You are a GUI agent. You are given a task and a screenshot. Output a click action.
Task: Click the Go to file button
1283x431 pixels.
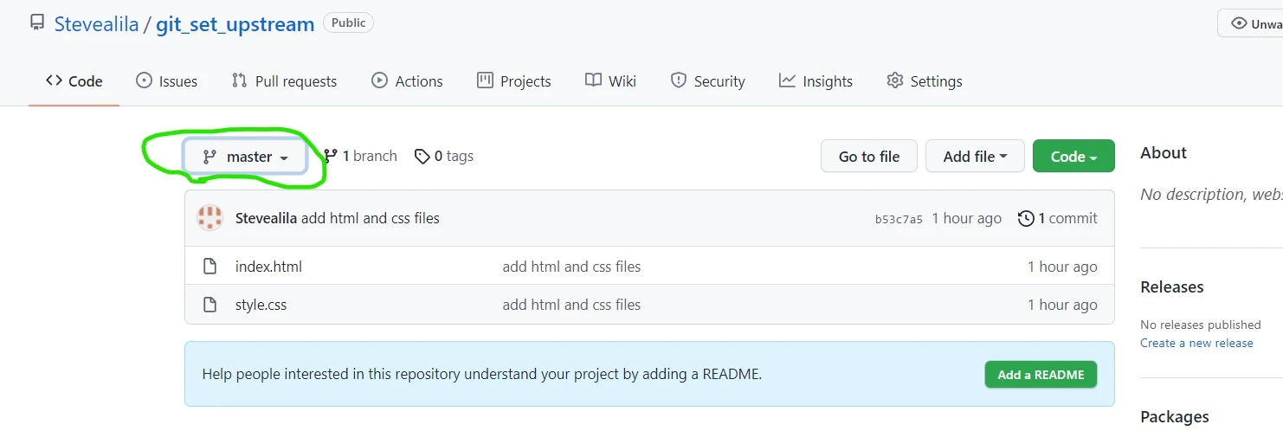[x=869, y=157]
